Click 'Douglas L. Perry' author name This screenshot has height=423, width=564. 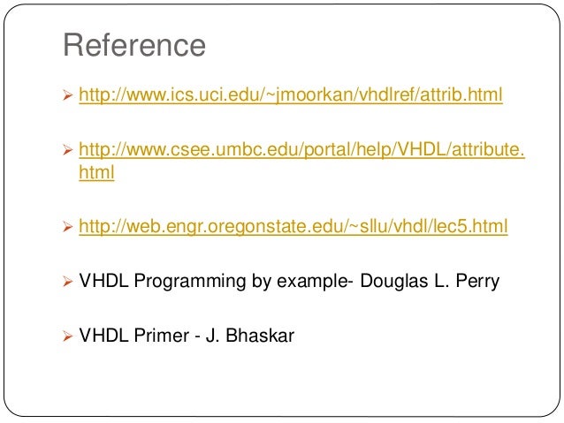click(x=430, y=281)
